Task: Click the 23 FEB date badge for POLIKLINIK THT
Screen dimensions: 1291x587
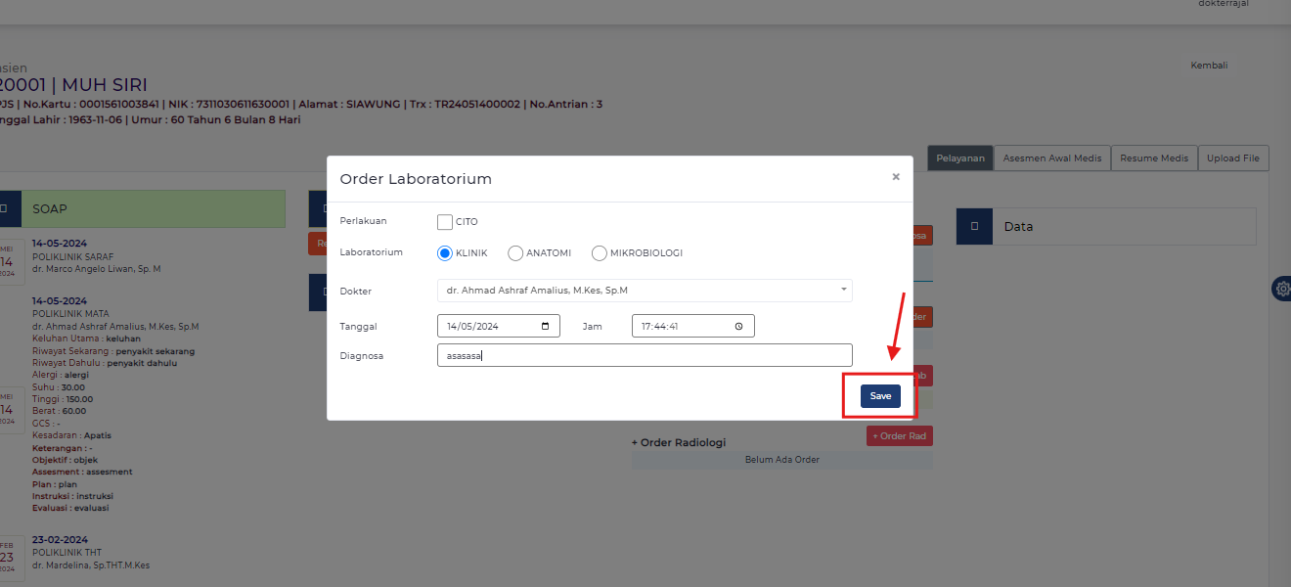Action: coord(6,555)
